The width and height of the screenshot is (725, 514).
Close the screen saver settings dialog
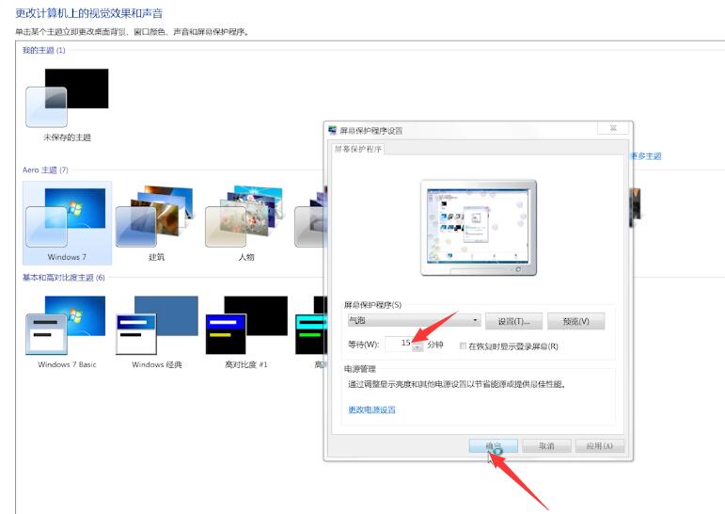tap(615, 128)
